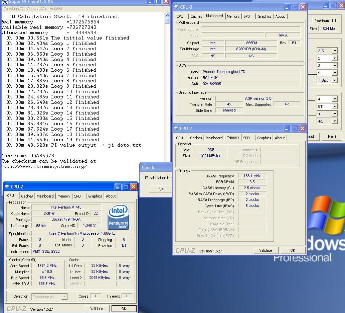
Task: Click the bottom-left CPU-Z window title icon
Action: [x=7, y=186]
